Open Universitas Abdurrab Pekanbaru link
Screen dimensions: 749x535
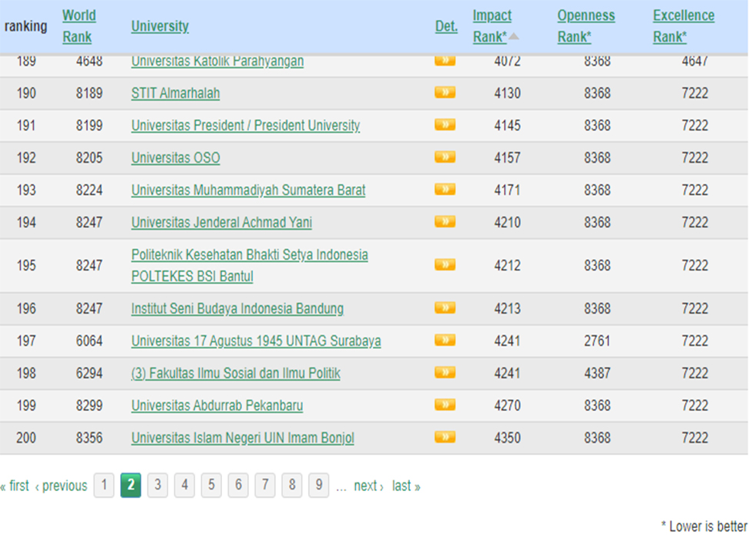(x=217, y=405)
